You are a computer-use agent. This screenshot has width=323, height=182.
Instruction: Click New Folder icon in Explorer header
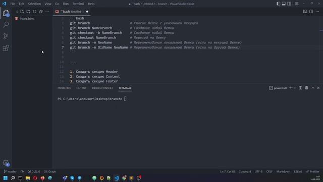click(x=28, y=12)
